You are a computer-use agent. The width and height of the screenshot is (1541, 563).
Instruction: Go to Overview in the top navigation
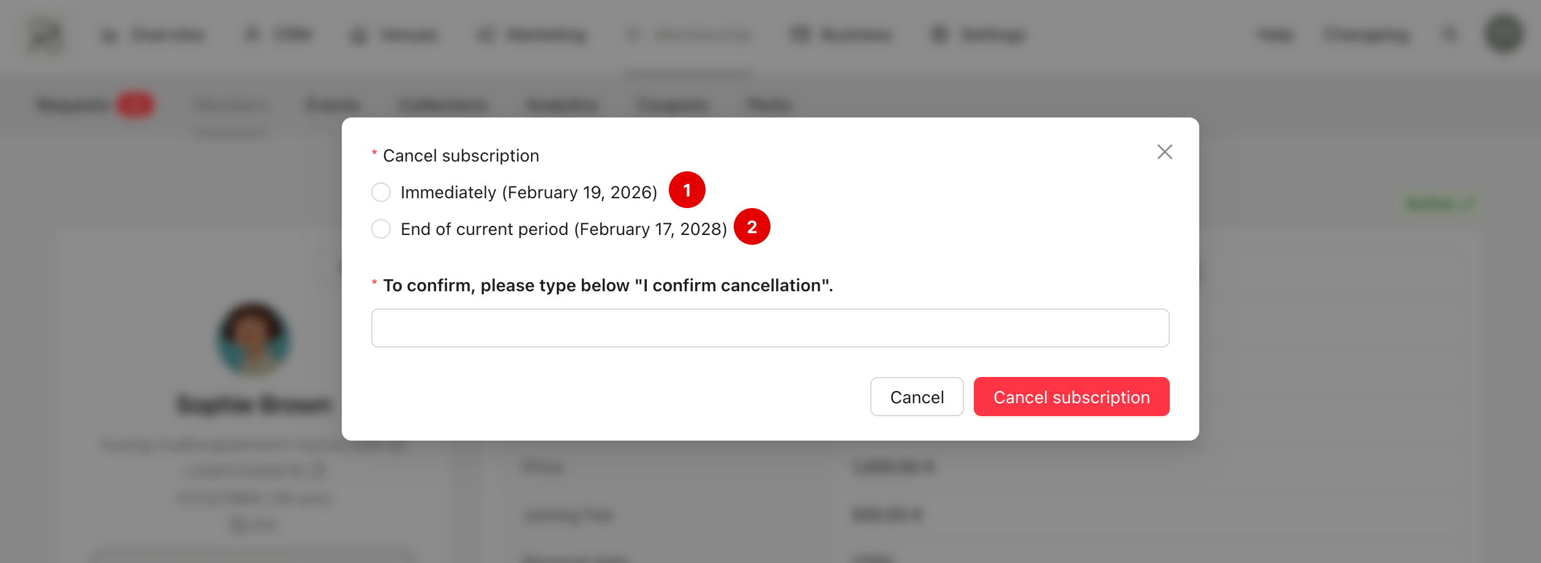(153, 35)
